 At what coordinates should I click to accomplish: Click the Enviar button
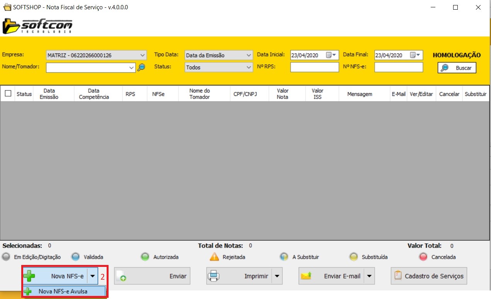[x=152, y=276]
